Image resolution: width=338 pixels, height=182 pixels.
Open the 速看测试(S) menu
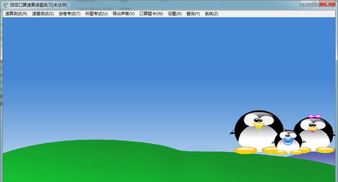(x=43, y=14)
